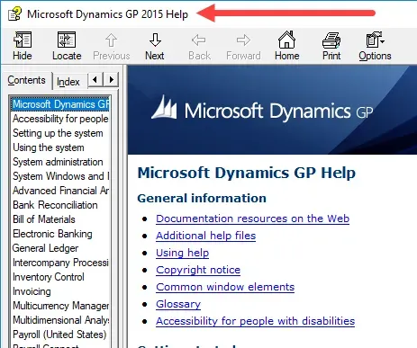Open the Options toolbar menu
The height and width of the screenshot is (348, 417).
[375, 46]
